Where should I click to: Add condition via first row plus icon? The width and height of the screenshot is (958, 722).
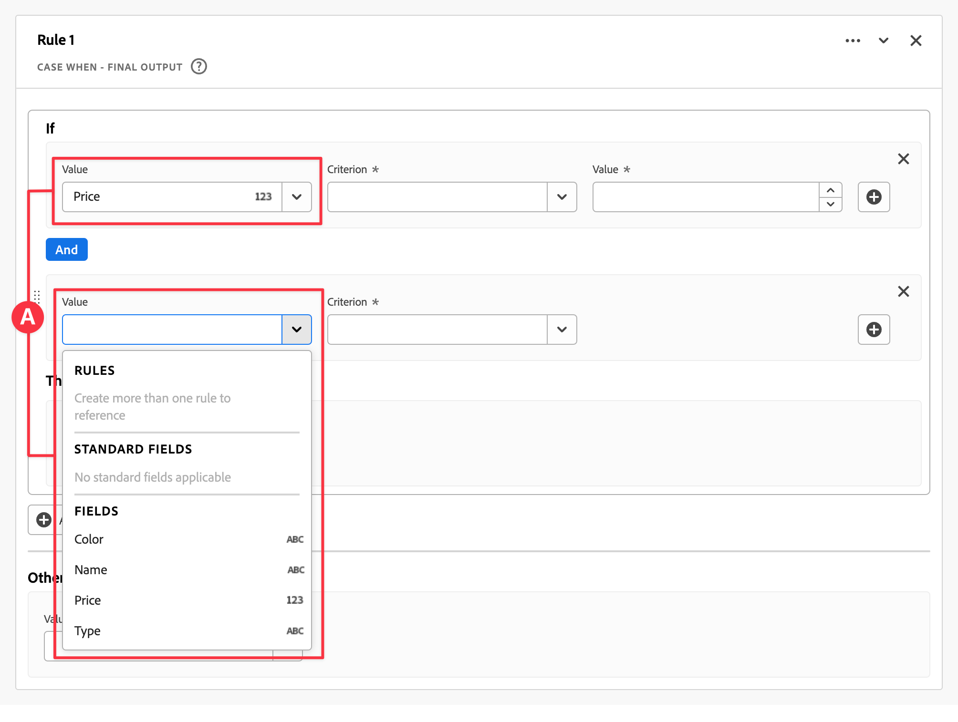pos(873,197)
